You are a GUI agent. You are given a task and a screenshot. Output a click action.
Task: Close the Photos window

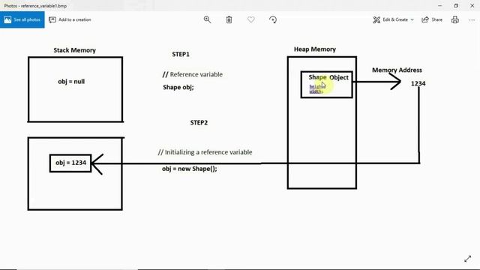pos(472,5)
